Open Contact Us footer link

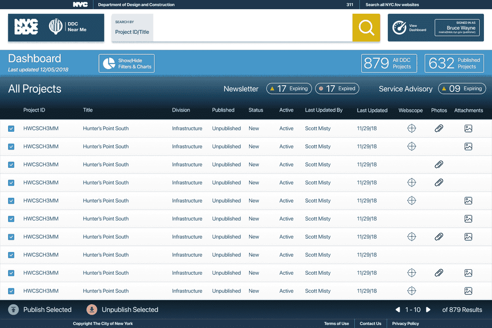pos(370,323)
